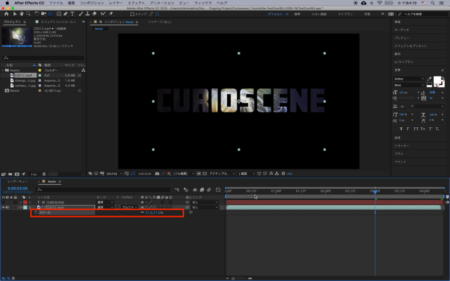Hide the C0012.mp4 layer with its eye icon
The height and width of the screenshot is (281, 450).
pos(4,207)
